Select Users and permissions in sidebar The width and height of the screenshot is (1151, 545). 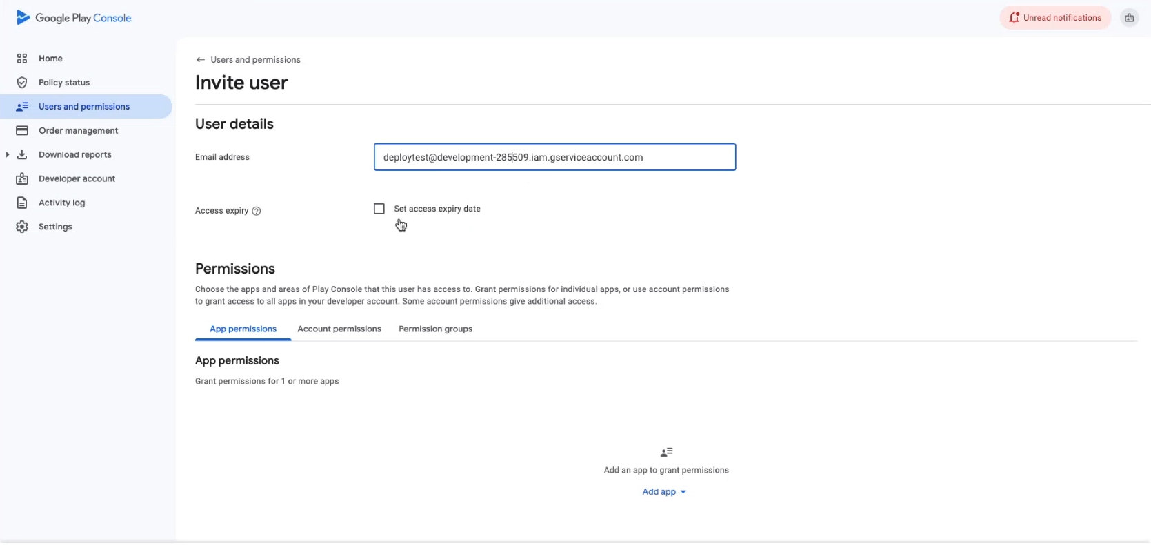(x=84, y=107)
